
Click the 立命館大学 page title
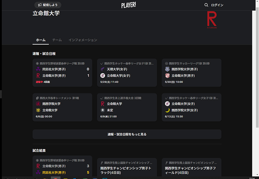pyautogui.click(x=46, y=13)
